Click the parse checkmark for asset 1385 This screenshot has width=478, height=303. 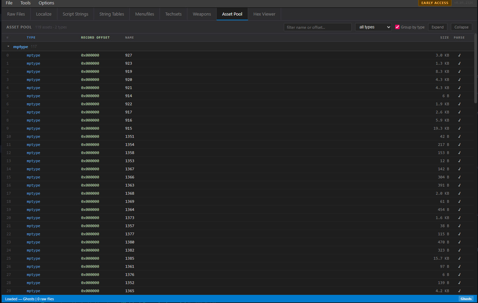point(459,258)
